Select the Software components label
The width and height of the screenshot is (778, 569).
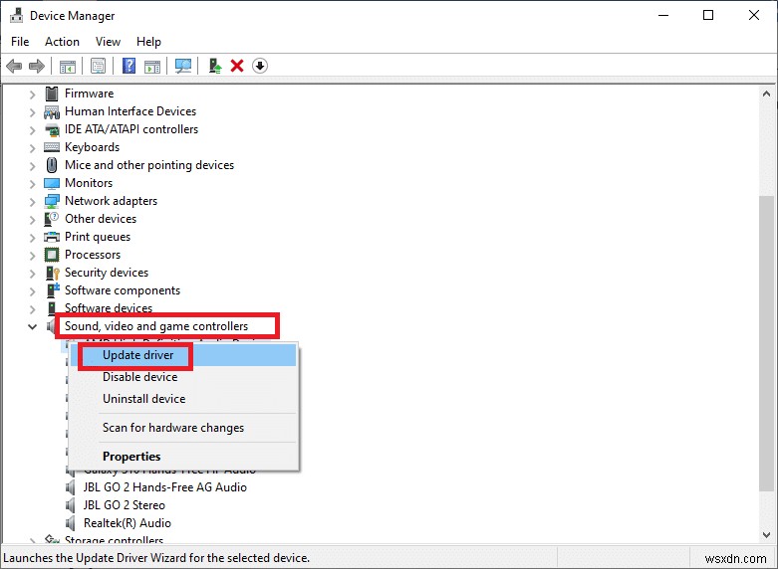123,290
